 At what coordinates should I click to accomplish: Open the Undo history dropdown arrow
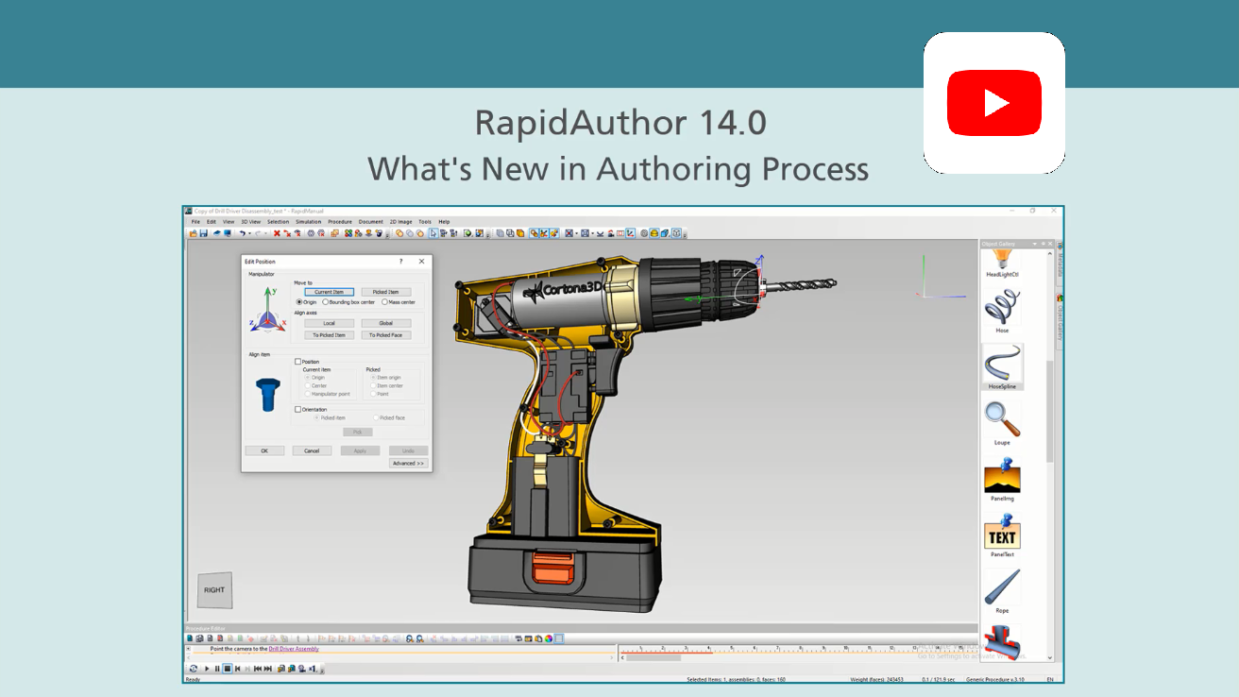click(249, 232)
